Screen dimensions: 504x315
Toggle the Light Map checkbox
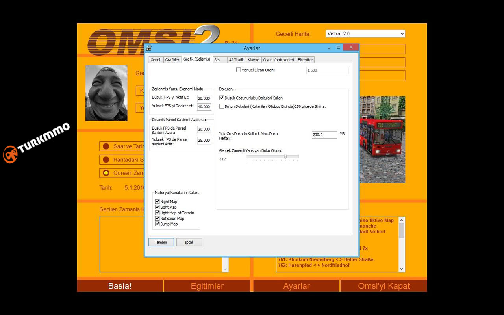click(157, 207)
